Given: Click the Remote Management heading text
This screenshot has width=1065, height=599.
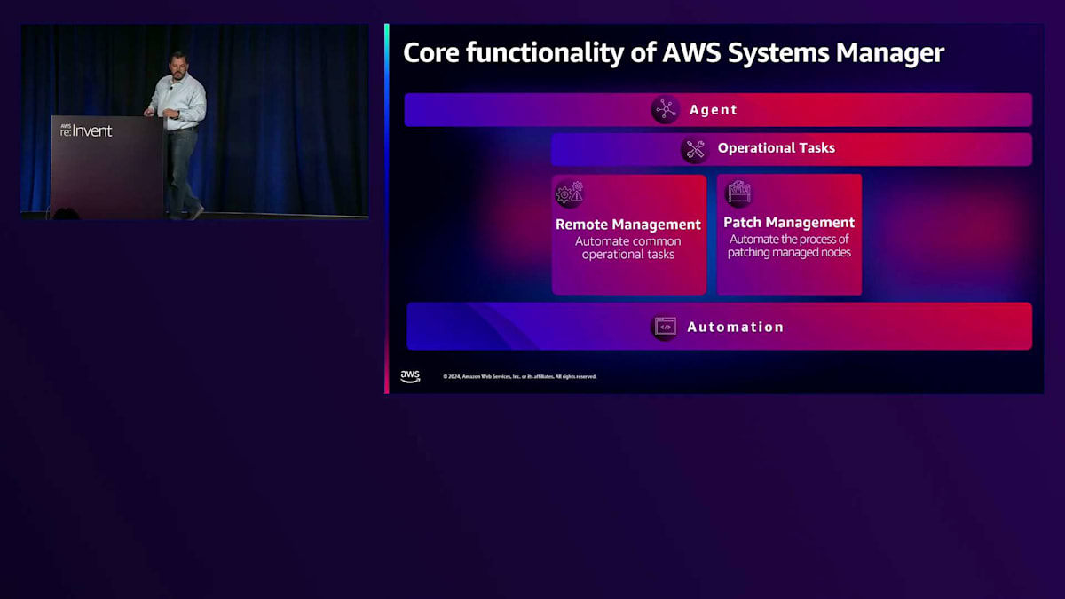Looking at the screenshot, I should coord(628,225).
